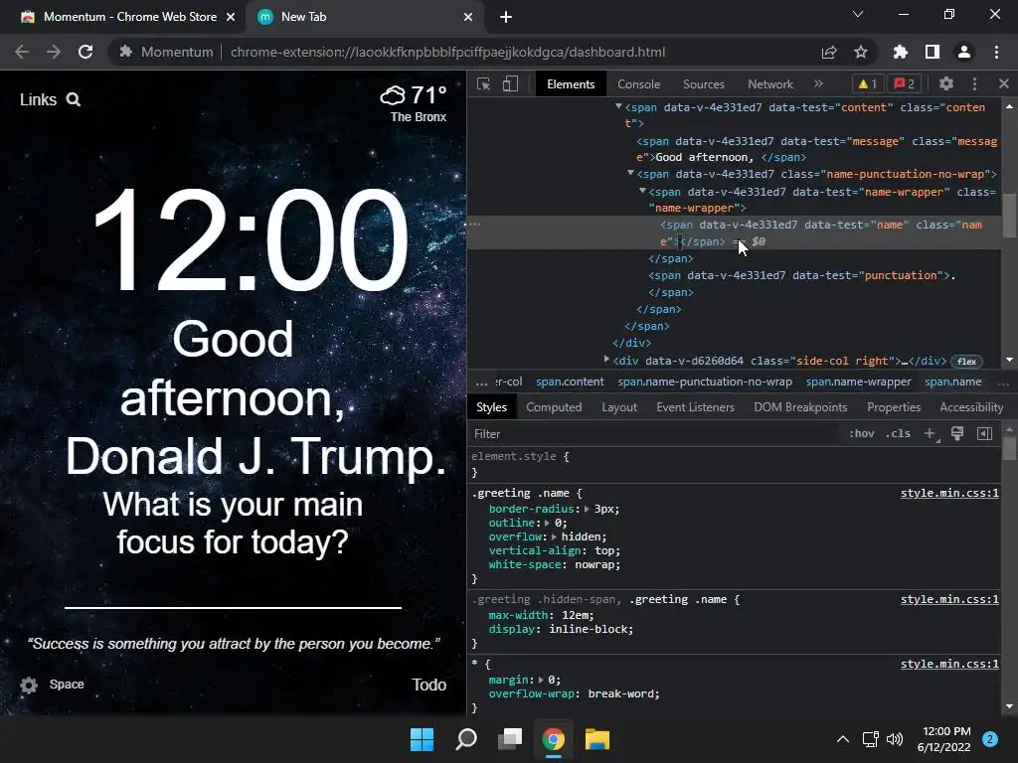The image size is (1018, 763).
Task: Collapse the span class content node
Action: tap(618, 106)
